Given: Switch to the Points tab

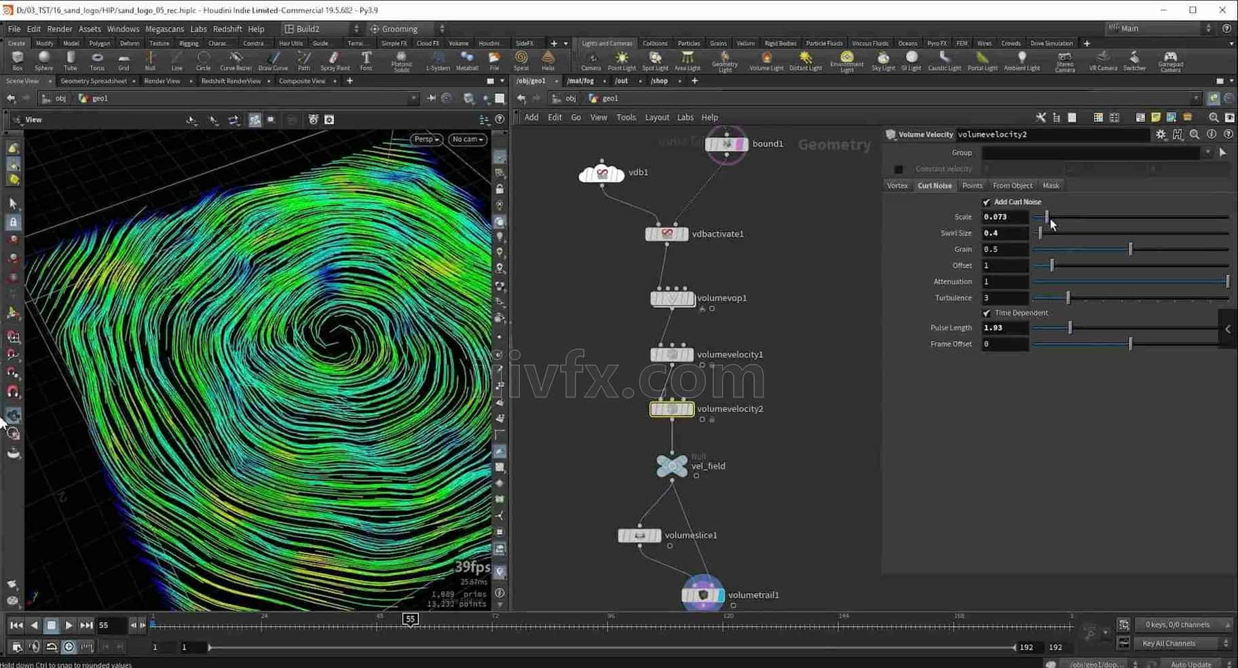Looking at the screenshot, I should coord(972,185).
